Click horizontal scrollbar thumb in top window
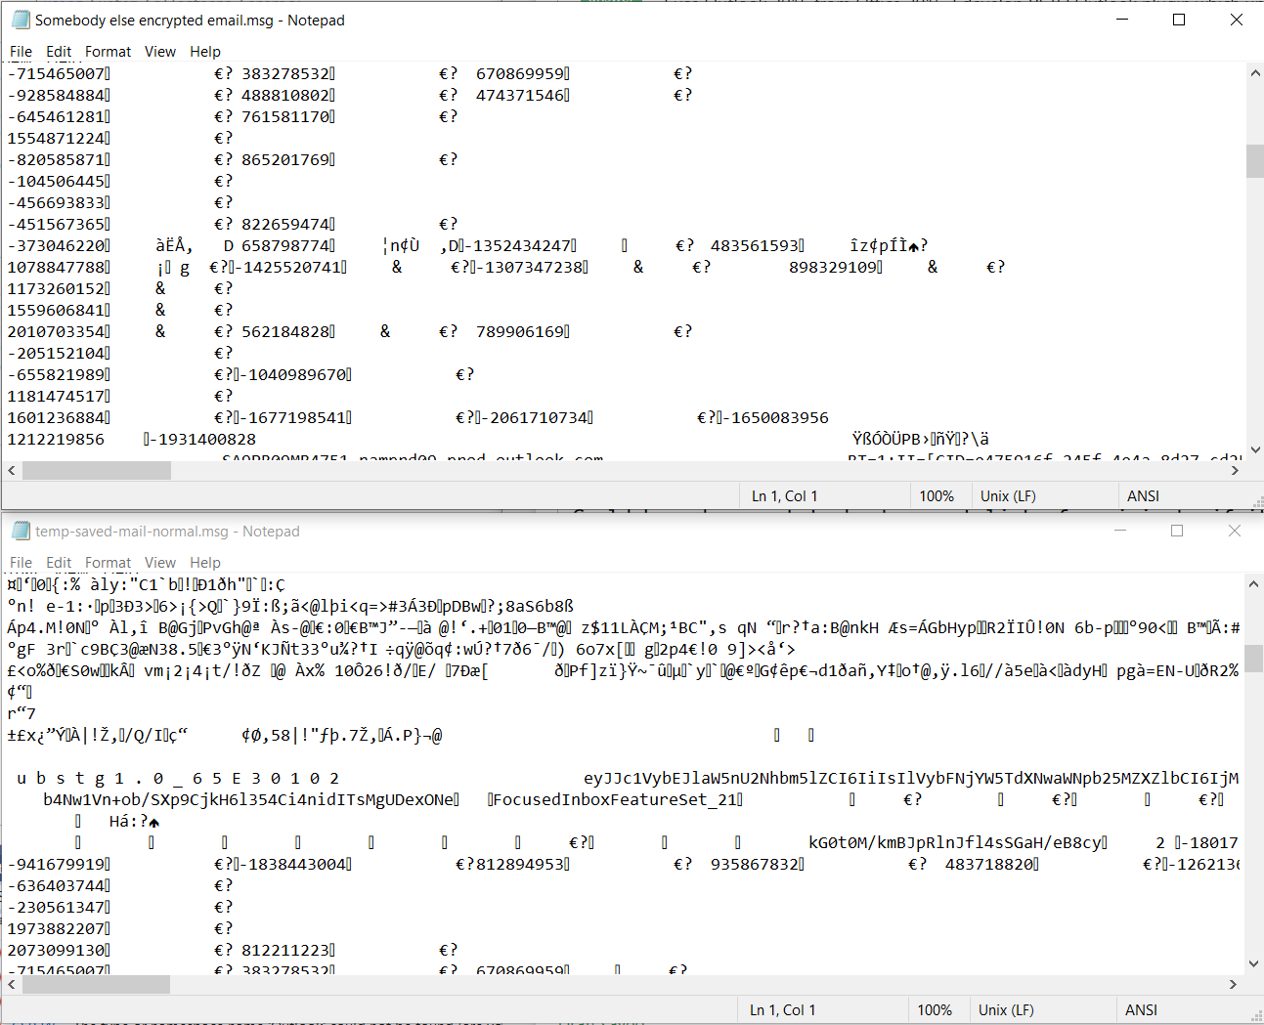 pyautogui.click(x=97, y=470)
